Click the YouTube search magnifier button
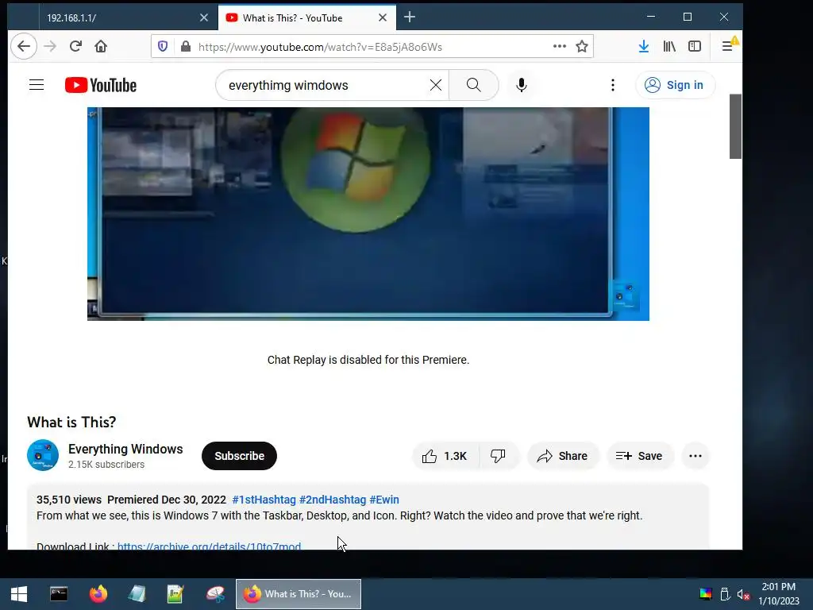Viewport: 813px width, 610px height. click(x=473, y=85)
